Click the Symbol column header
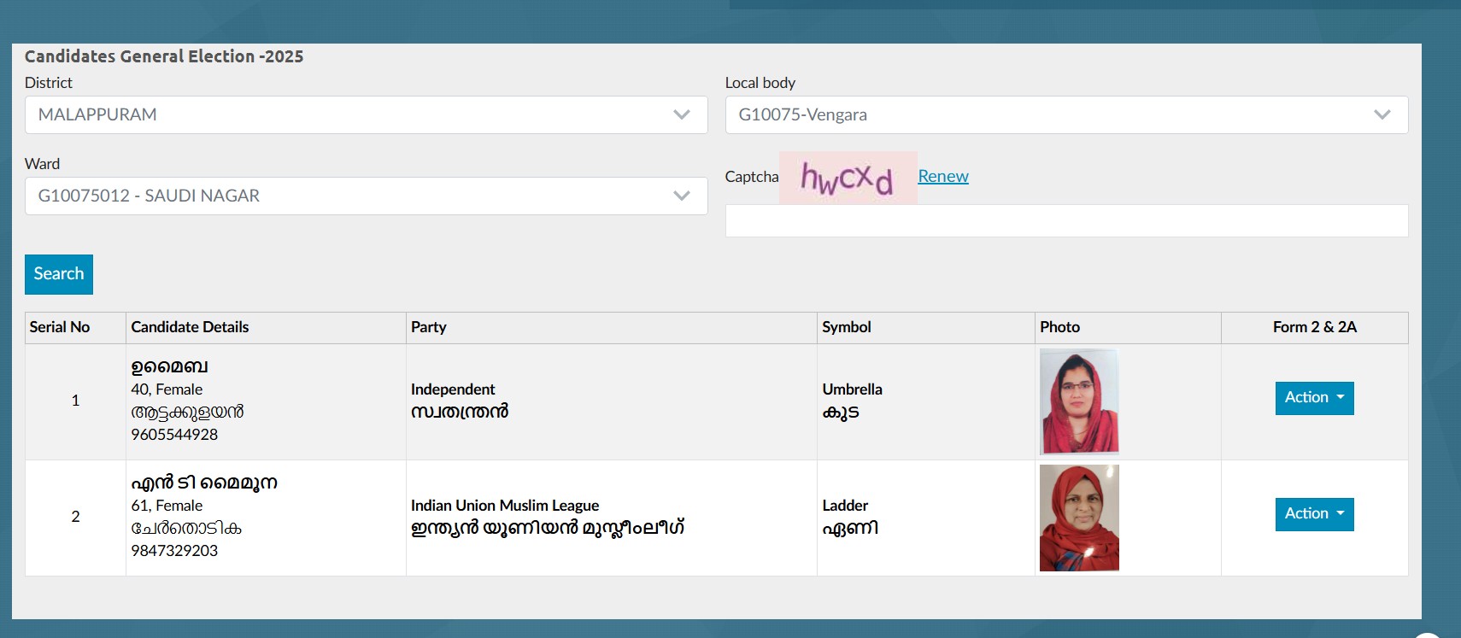 coord(846,327)
